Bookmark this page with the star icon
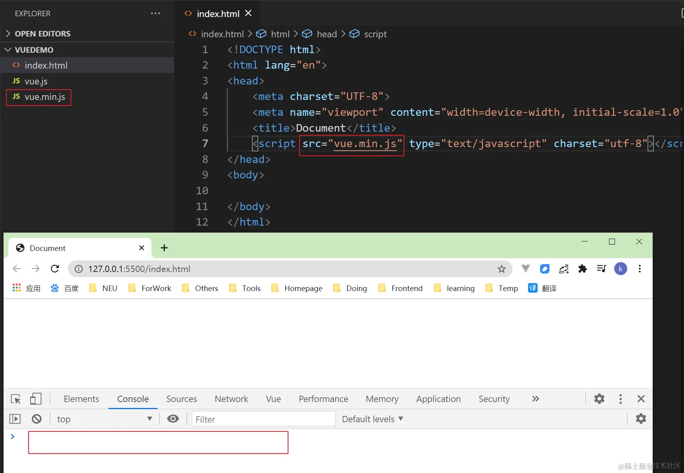This screenshot has width=684, height=473. point(502,269)
